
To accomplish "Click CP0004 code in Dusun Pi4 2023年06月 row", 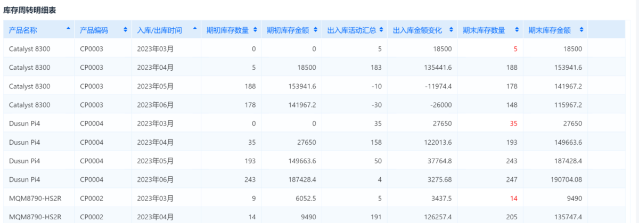I will coord(92,179).
